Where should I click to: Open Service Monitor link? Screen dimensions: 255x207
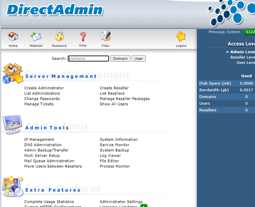click(115, 145)
